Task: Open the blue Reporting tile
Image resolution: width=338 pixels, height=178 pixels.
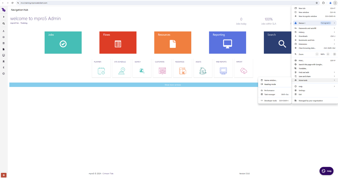Action: (x=227, y=43)
